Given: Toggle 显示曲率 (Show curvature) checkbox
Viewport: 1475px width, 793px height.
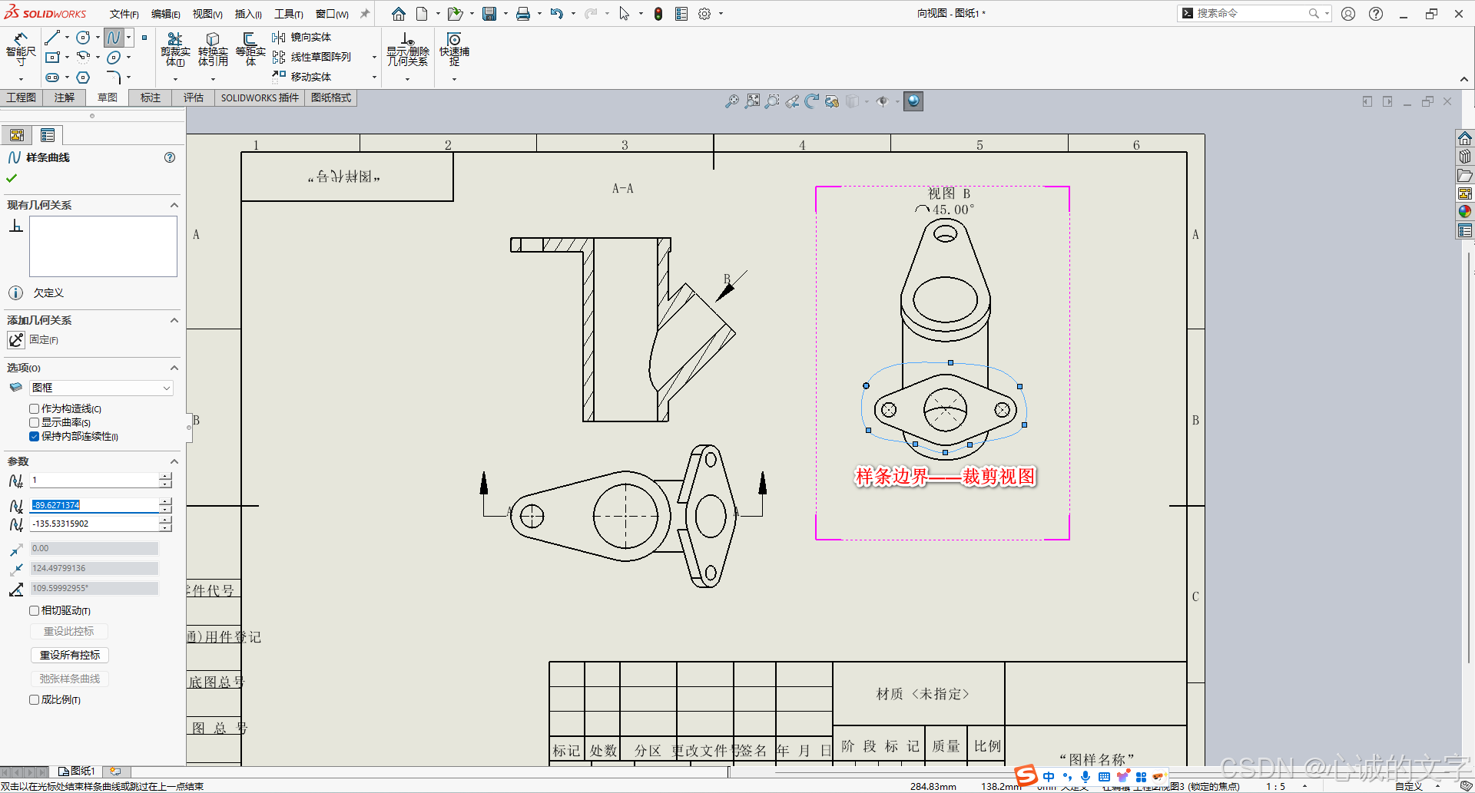Looking at the screenshot, I should (x=34, y=423).
